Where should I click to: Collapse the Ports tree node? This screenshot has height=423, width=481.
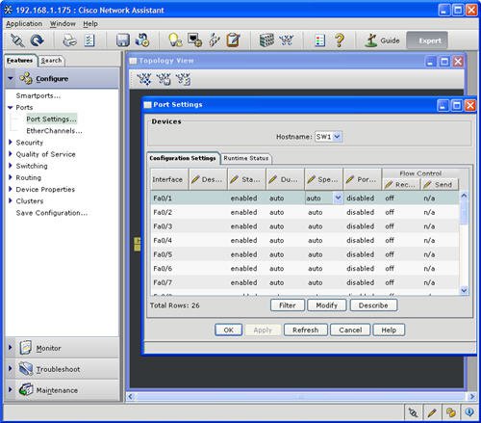click(11, 108)
